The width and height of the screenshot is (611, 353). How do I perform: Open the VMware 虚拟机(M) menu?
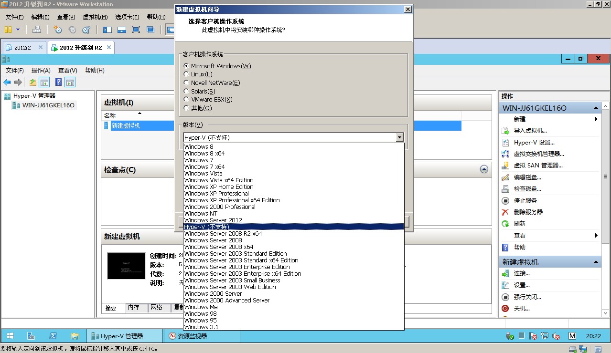(95, 17)
